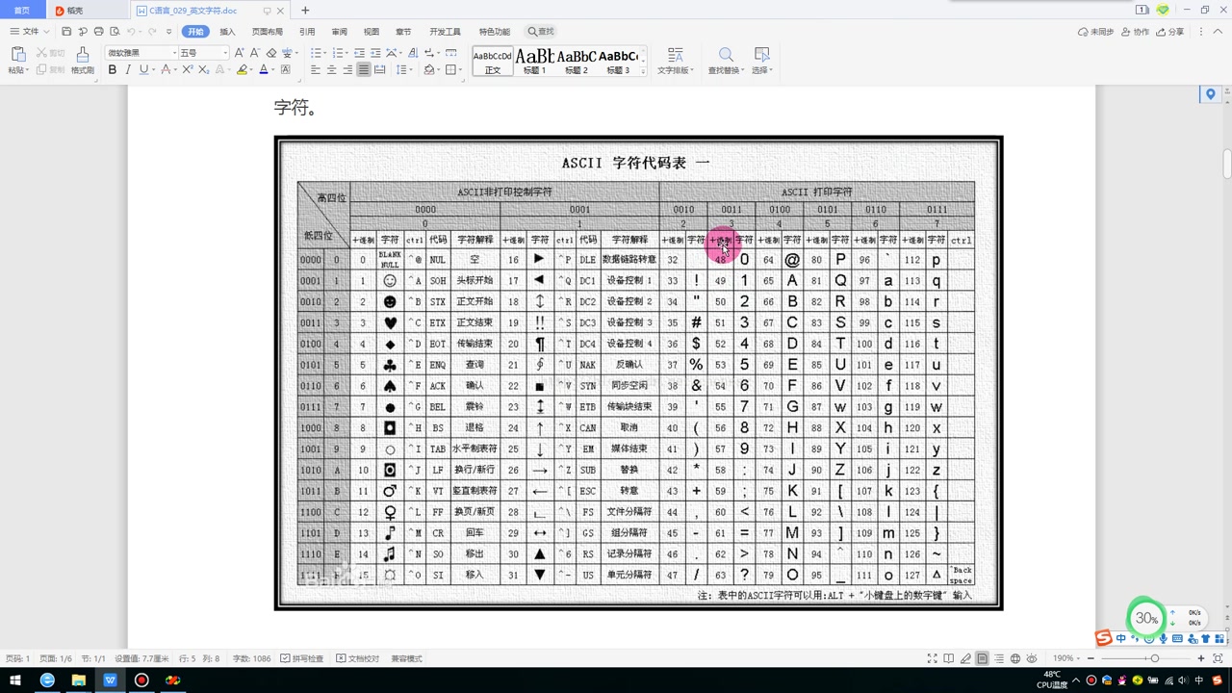
Task: Switch to the Page Layout (页面布局) tab
Action: click(268, 32)
